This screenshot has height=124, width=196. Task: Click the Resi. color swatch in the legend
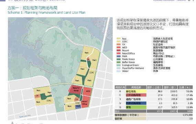pyautogui.click(x=119, y=39)
